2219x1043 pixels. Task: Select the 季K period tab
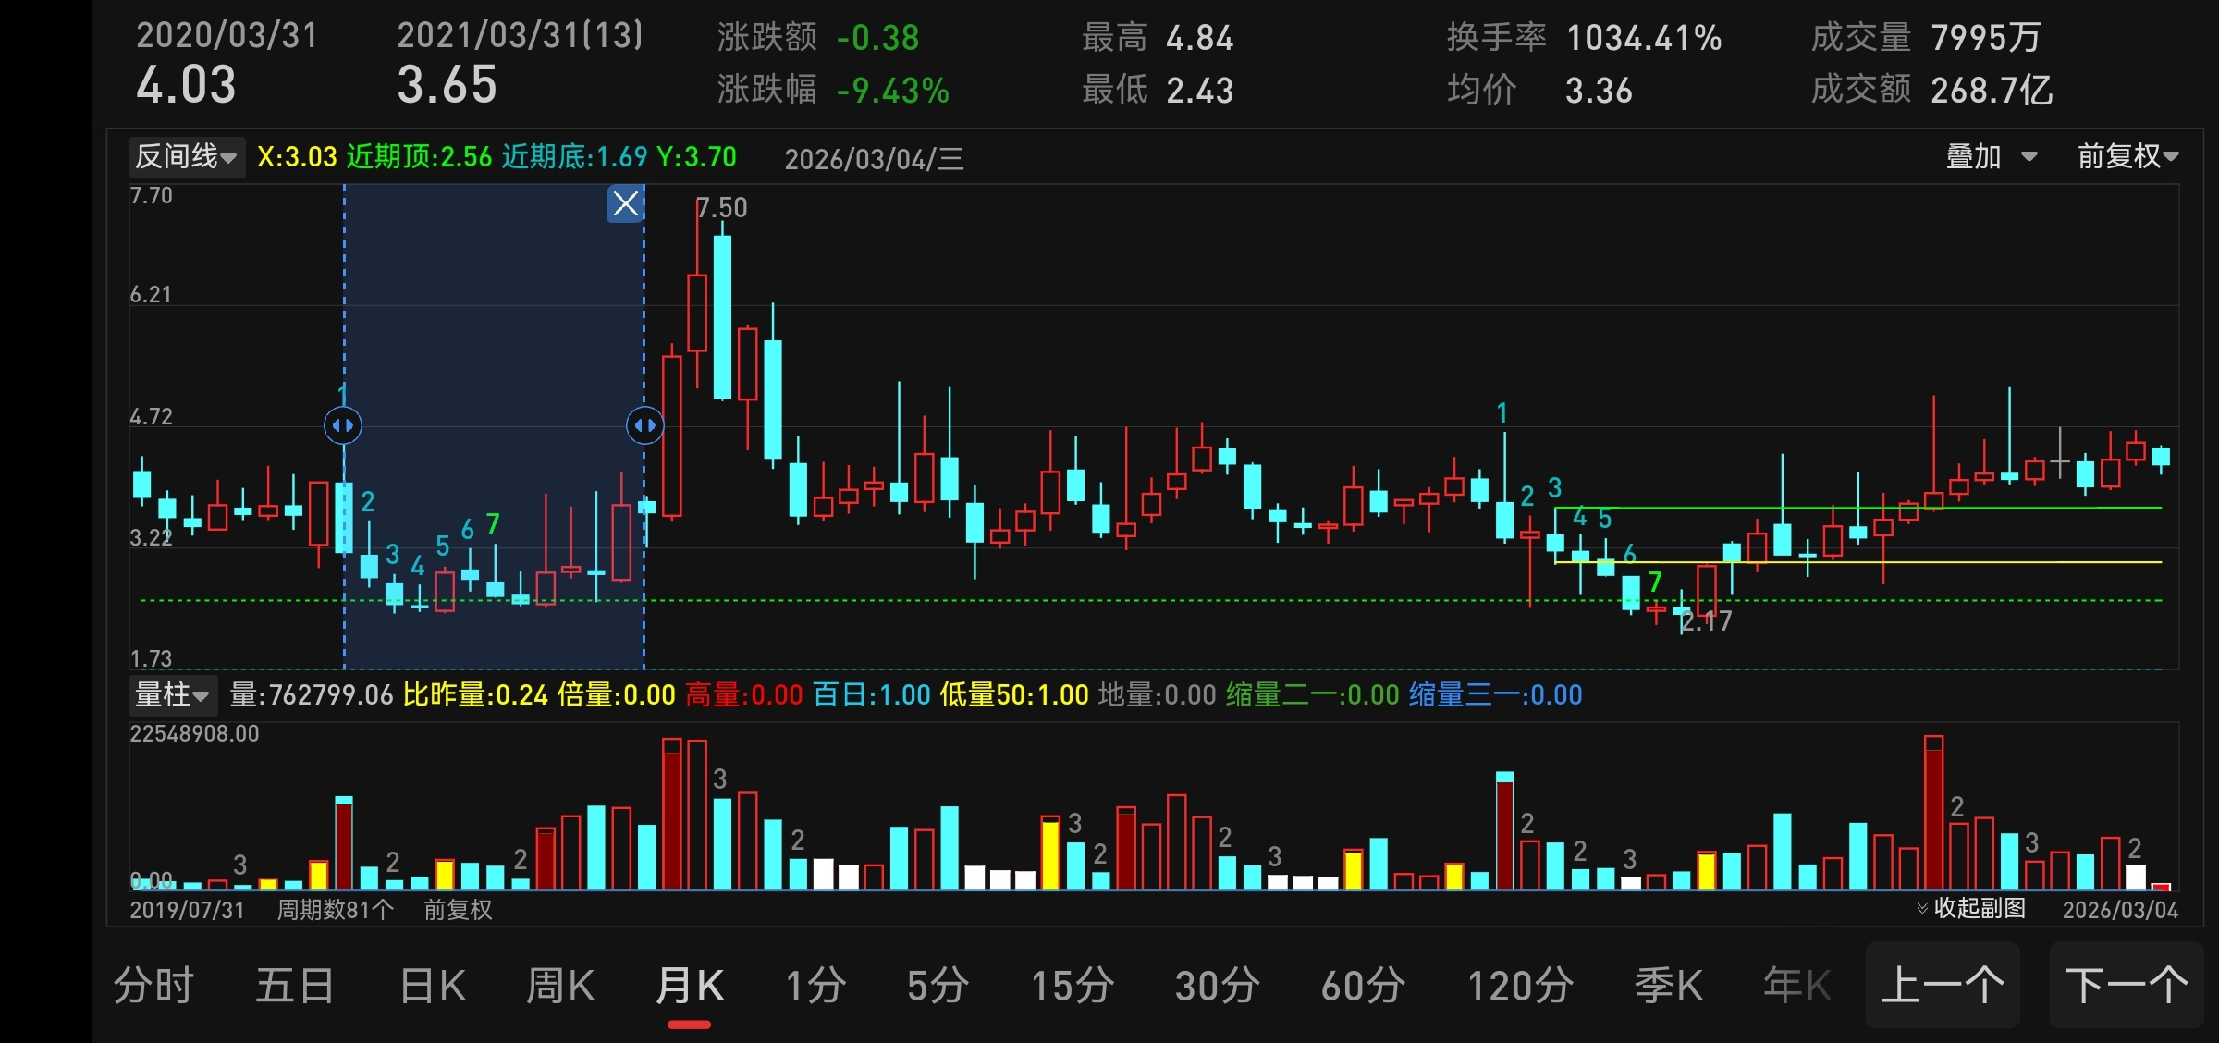coord(1668,986)
